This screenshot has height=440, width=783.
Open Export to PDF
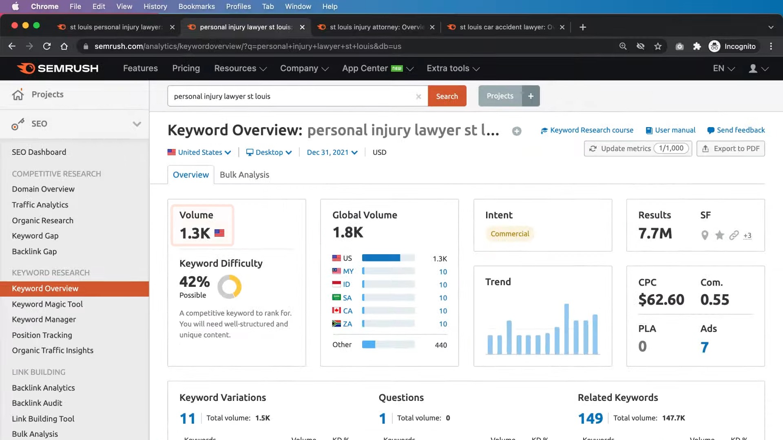(x=730, y=149)
